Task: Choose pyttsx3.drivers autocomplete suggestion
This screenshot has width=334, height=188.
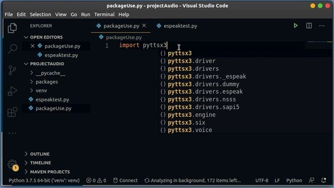Action: tap(246, 68)
